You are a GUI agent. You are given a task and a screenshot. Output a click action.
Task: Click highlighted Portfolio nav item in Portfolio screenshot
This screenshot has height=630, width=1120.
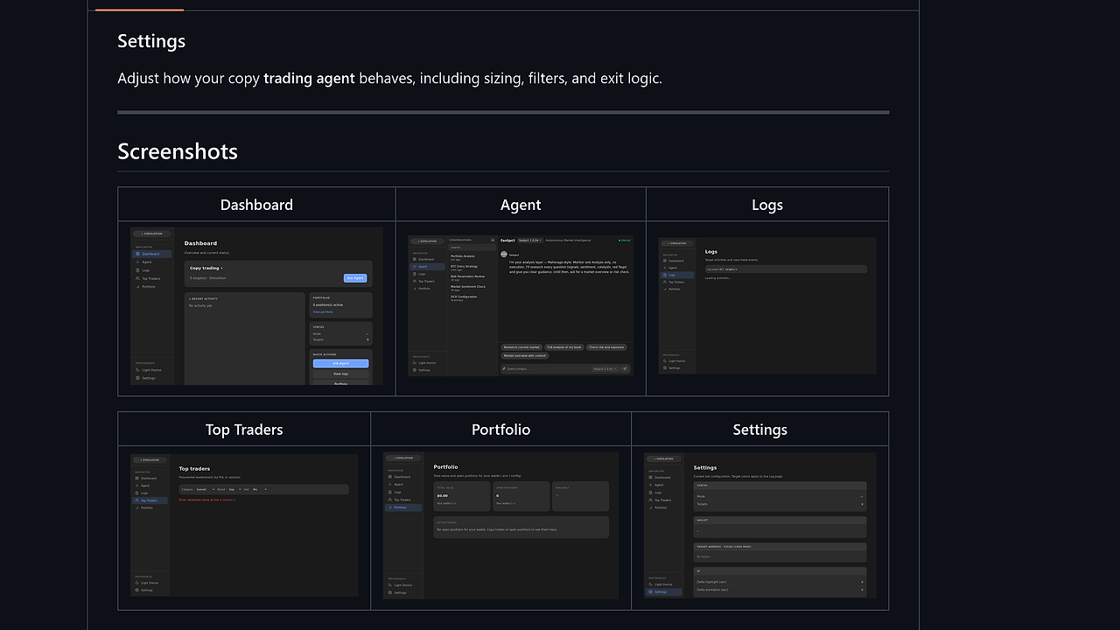403,507
